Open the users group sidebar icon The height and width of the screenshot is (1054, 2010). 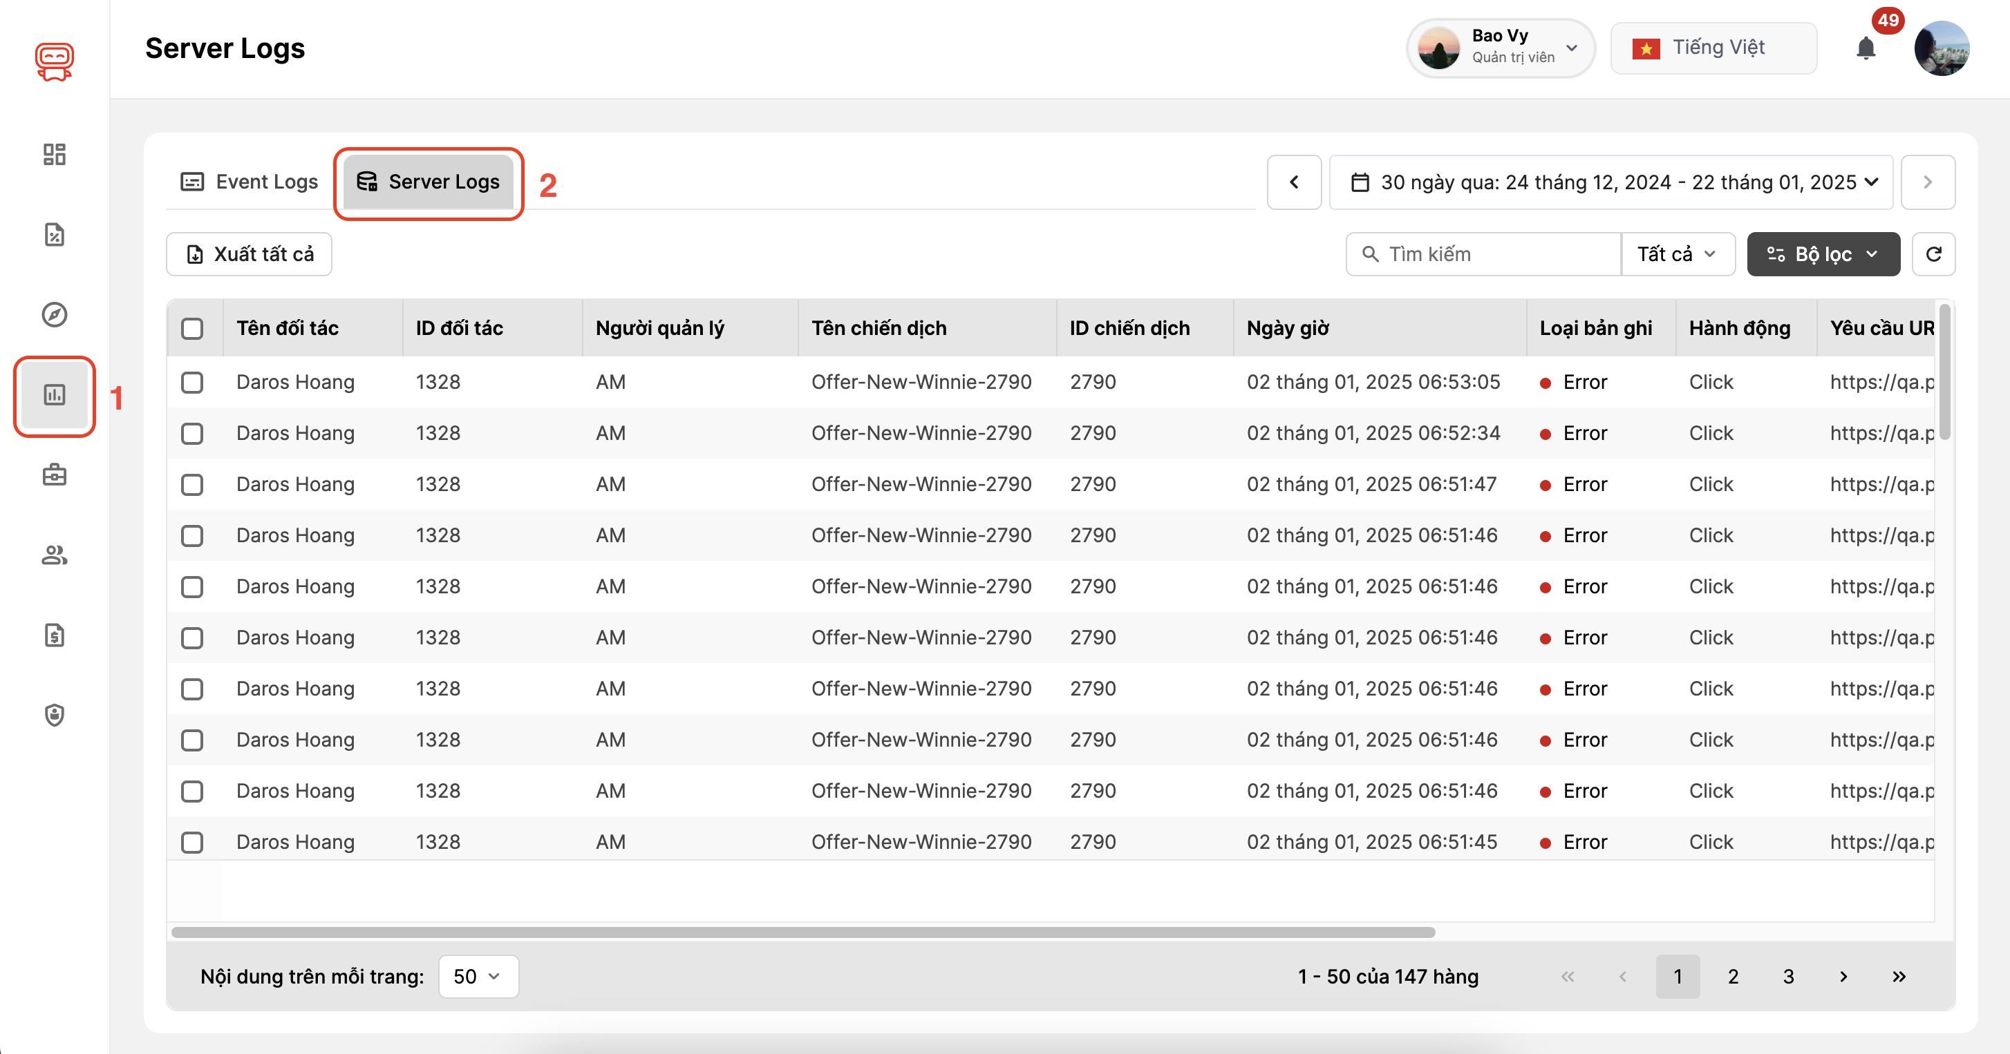(x=54, y=555)
